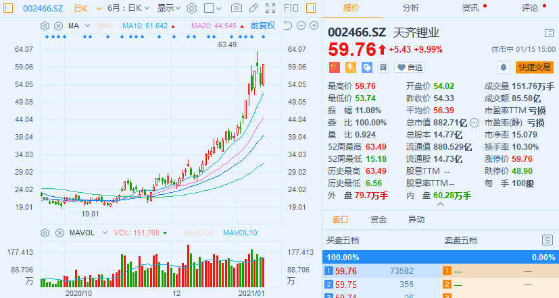Open MA indicator settings gear
This screenshot has width=559, height=298.
coord(45,26)
